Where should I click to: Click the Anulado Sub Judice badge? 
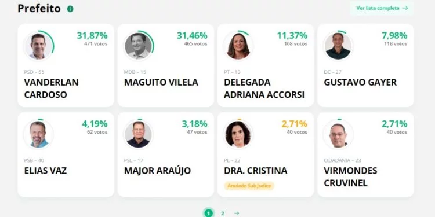click(x=249, y=186)
